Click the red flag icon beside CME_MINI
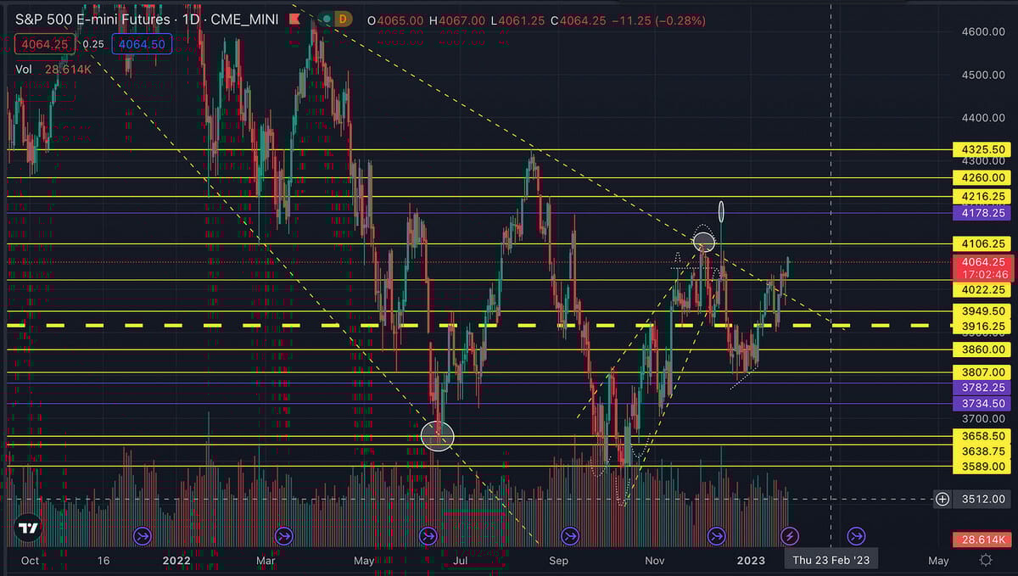The width and height of the screenshot is (1018, 576). 295,17
